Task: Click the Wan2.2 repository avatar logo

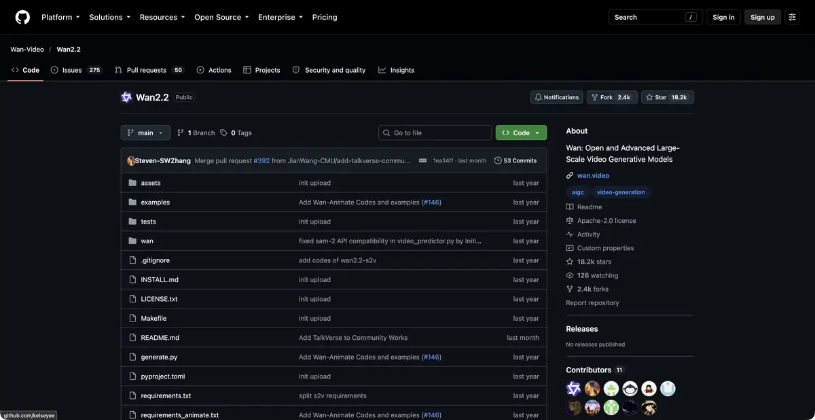Action: pyautogui.click(x=126, y=97)
